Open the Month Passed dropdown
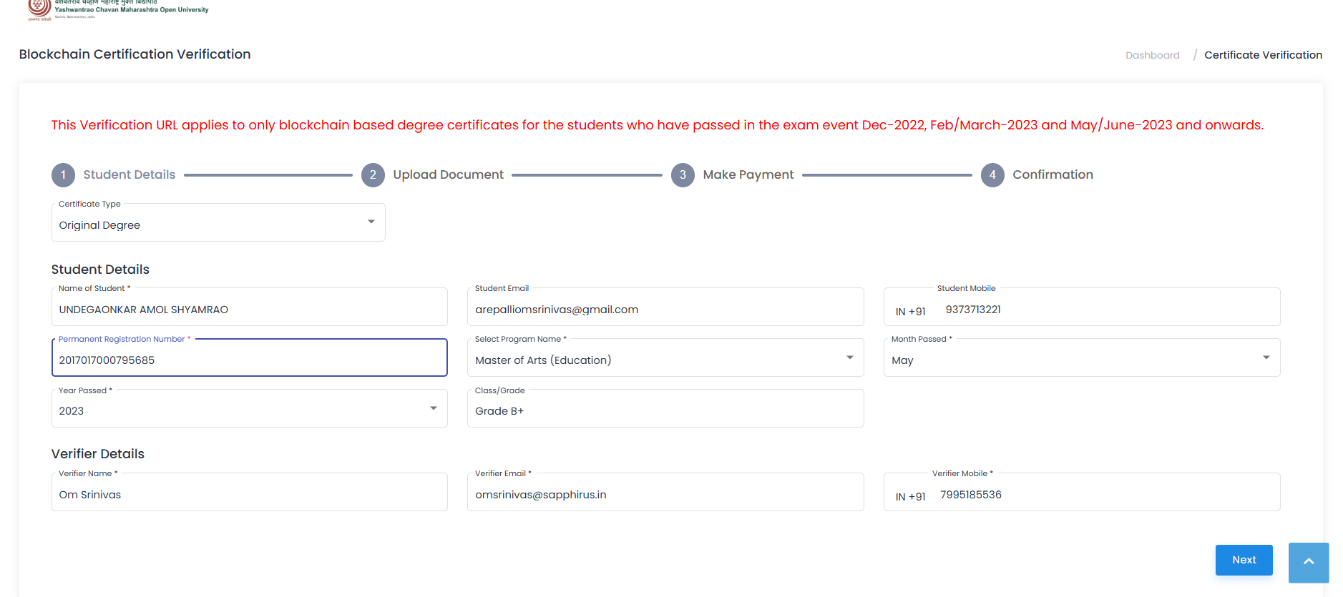 (1081, 360)
